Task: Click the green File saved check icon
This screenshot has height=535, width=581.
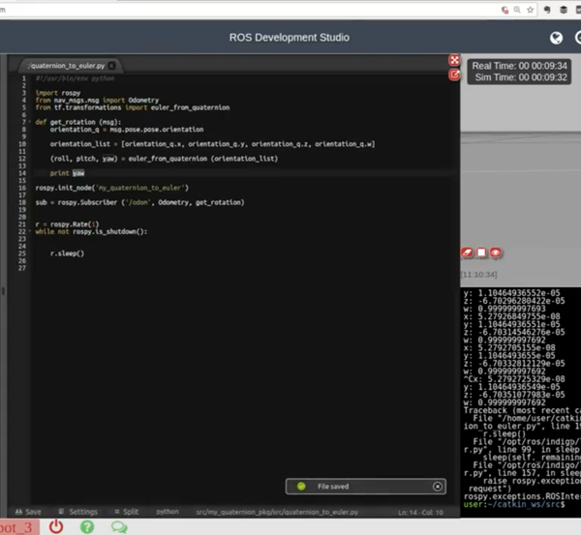Action: click(301, 486)
